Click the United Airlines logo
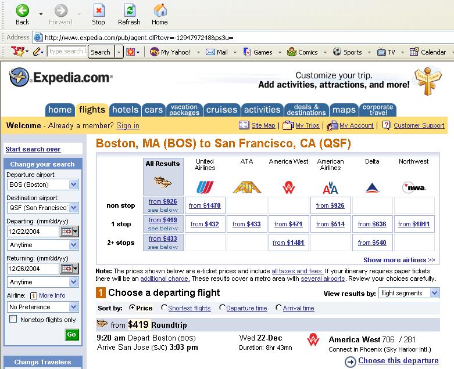Viewport: 454px width, 369px height. (205, 187)
